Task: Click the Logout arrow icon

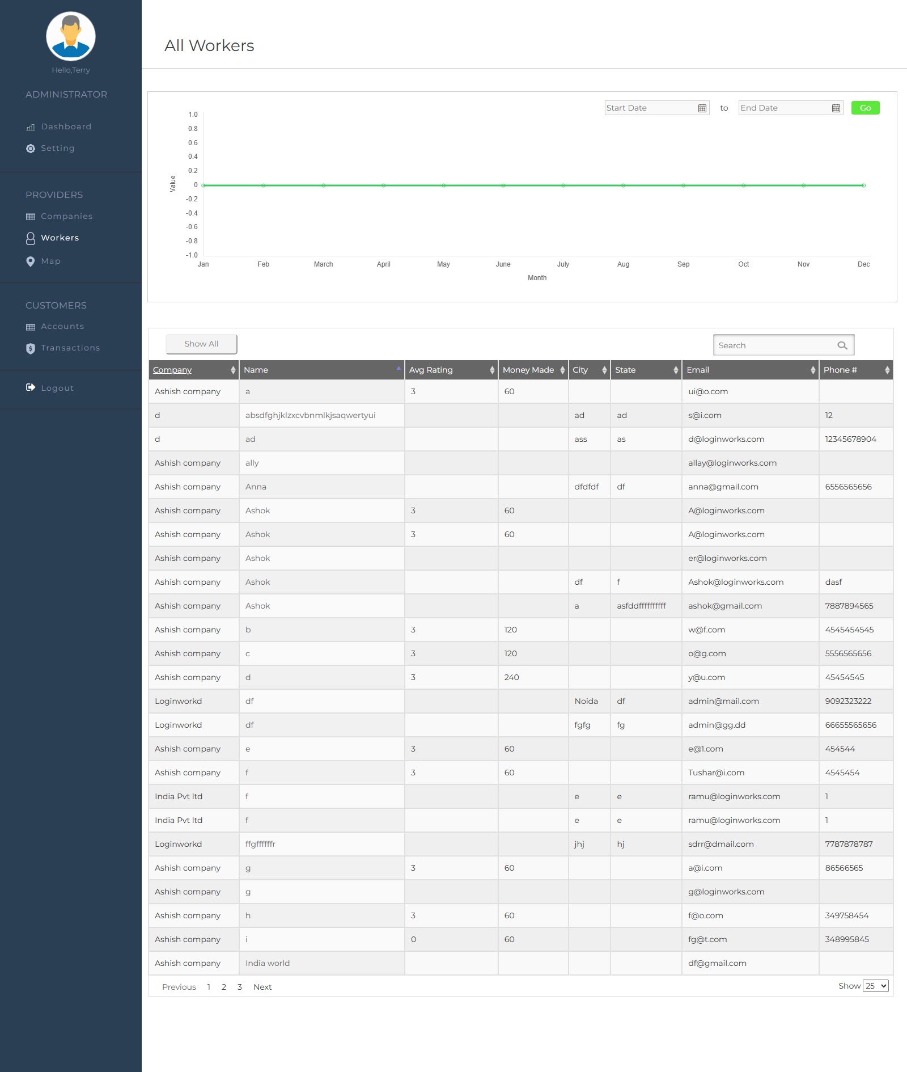Action: pos(31,387)
